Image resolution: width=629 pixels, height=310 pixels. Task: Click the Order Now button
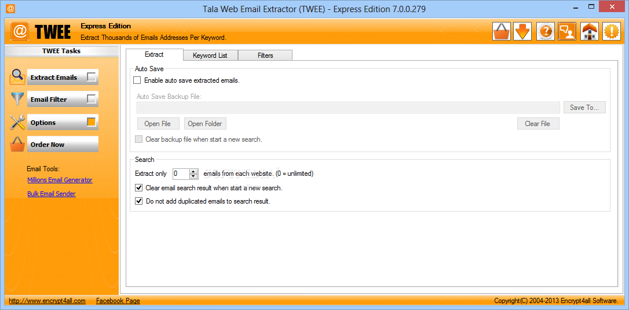tap(63, 145)
